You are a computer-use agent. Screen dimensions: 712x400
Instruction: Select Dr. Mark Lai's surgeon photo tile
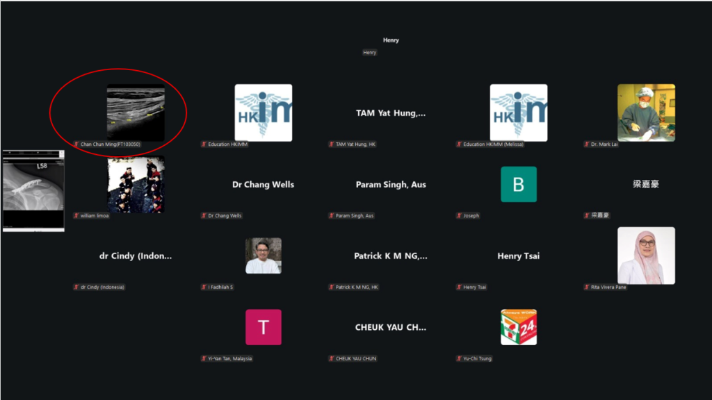tap(646, 112)
